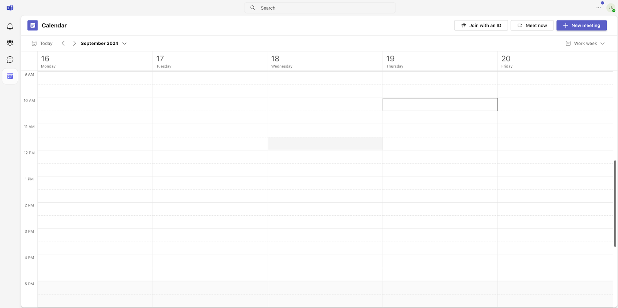This screenshot has width=618, height=308.
Task: Open the Chat icon in sidebar
Action: click(x=10, y=59)
